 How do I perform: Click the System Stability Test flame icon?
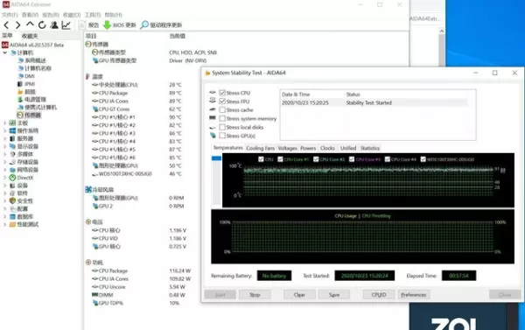tap(207, 73)
